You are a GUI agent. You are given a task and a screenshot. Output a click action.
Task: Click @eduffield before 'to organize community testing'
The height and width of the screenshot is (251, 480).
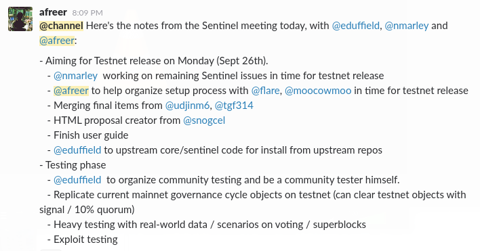pos(77,180)
